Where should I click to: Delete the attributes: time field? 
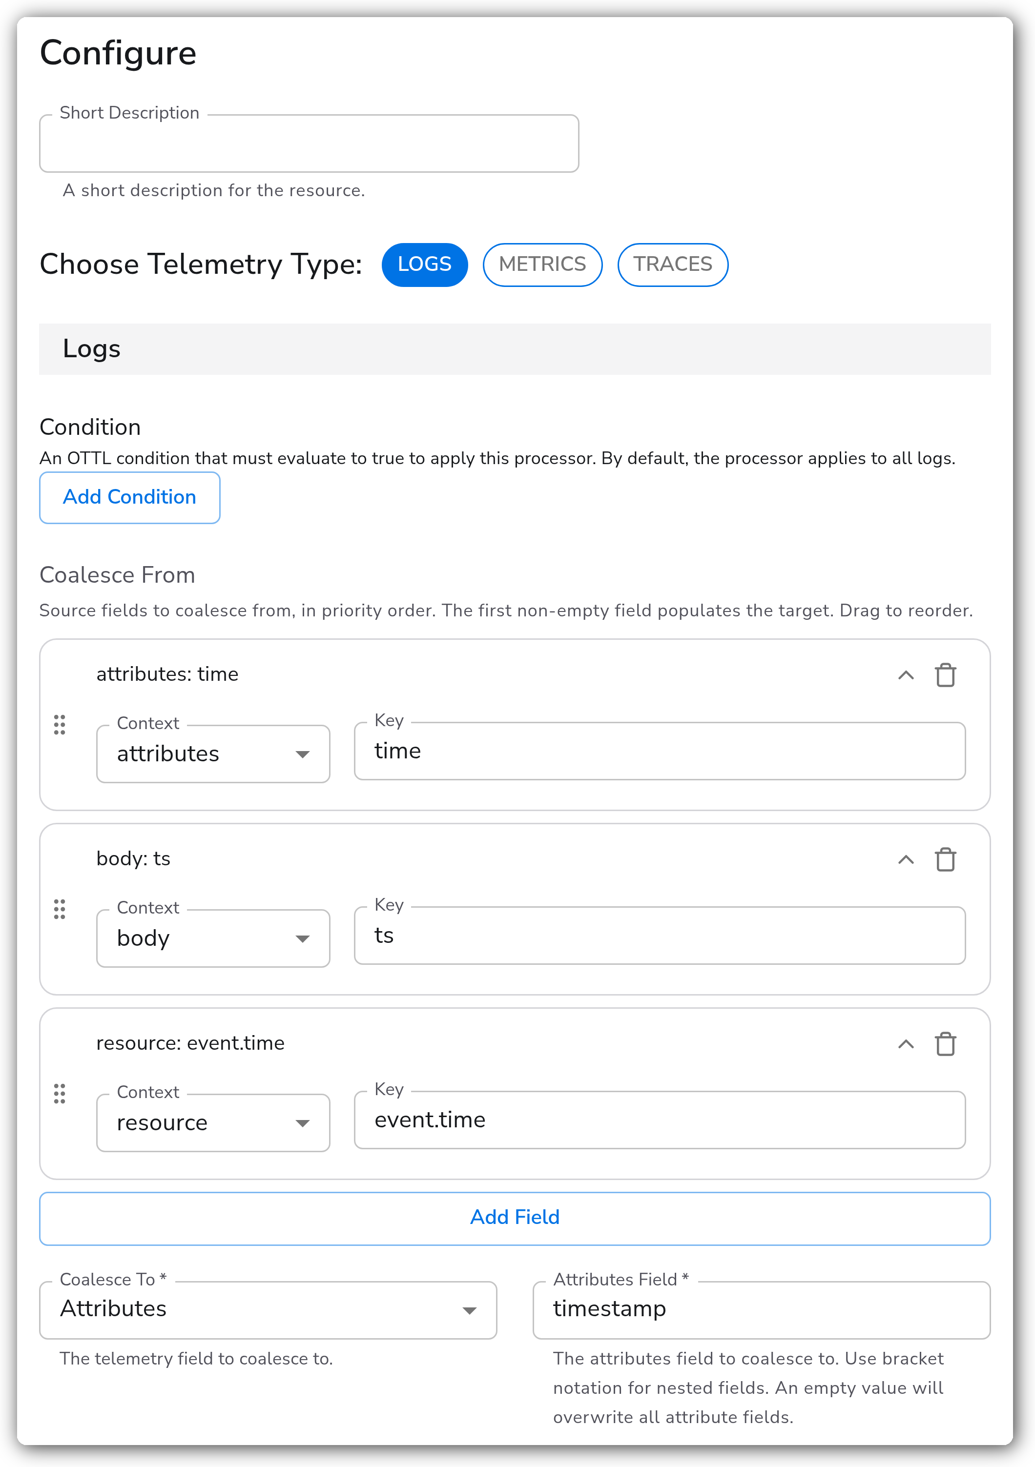tap(945, 675)
